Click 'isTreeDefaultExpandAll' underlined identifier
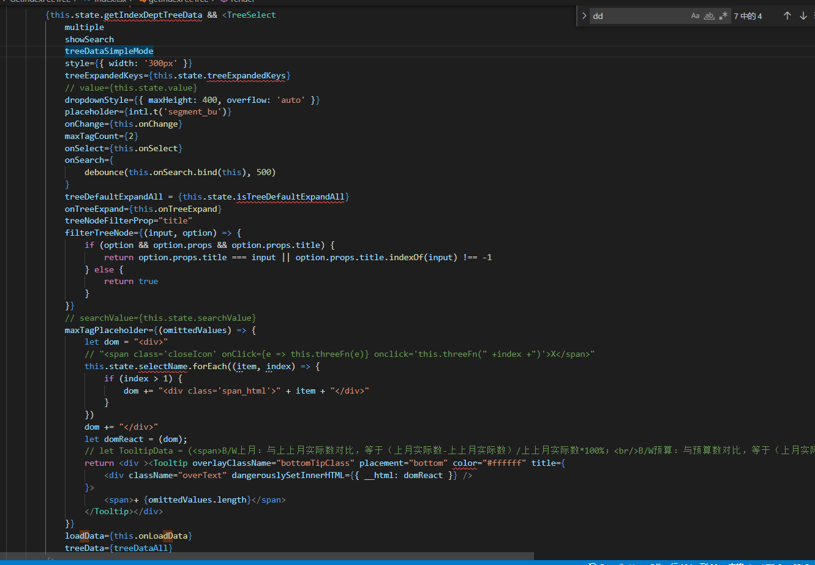This screenshot has height=565, width=815. click(290, 196)
